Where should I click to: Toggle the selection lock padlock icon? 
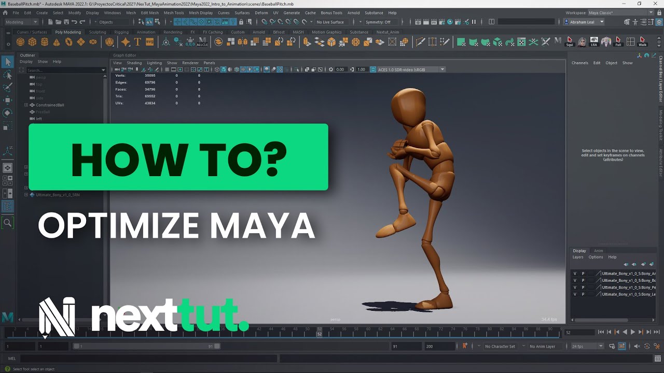pos(241,22)
